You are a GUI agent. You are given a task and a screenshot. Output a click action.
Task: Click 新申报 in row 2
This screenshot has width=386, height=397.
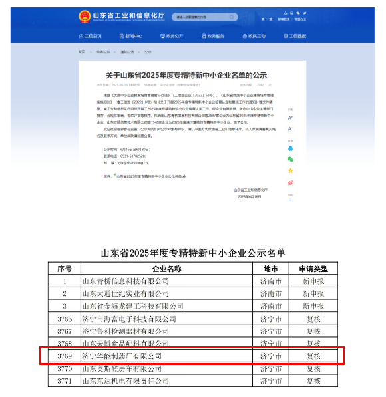[313, 294]
